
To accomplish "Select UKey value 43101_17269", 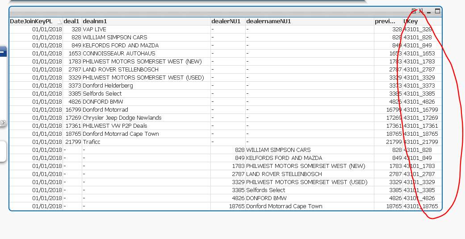I will pyautogui.click(x=420, y=117).
